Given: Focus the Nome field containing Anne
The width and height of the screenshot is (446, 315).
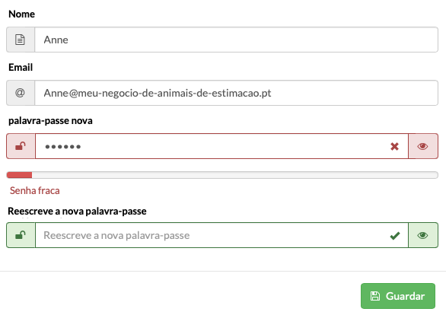Looking at the screenshot, I should pos(236,40).
